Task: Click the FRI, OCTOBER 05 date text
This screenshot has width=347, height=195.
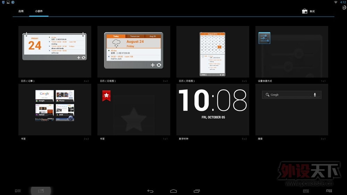Action: pos(213,117)
